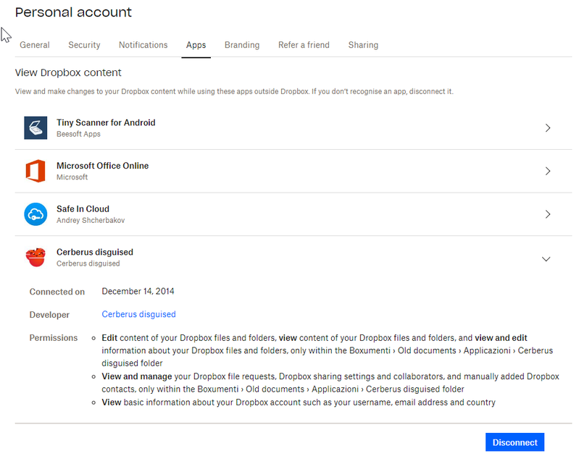This screenshot has width=579, height=456.
Task: Collapse the Cerberus disguised details chevron
Action: 546,258
